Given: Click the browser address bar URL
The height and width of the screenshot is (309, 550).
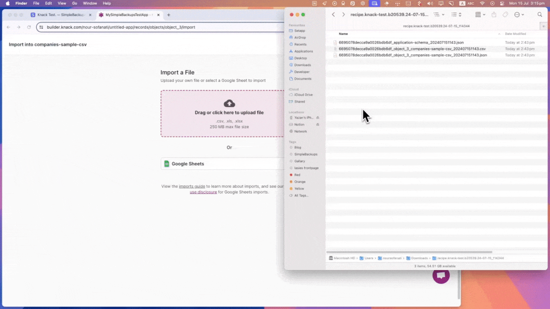Looking at the screenshot, I should pos(121,27).
